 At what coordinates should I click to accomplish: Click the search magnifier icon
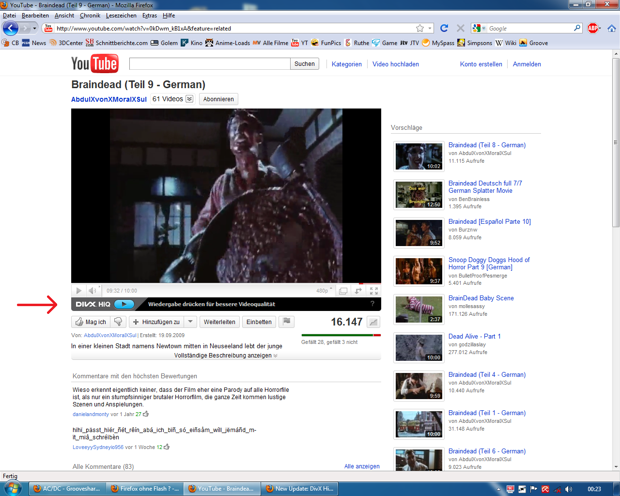coord(577,28)
